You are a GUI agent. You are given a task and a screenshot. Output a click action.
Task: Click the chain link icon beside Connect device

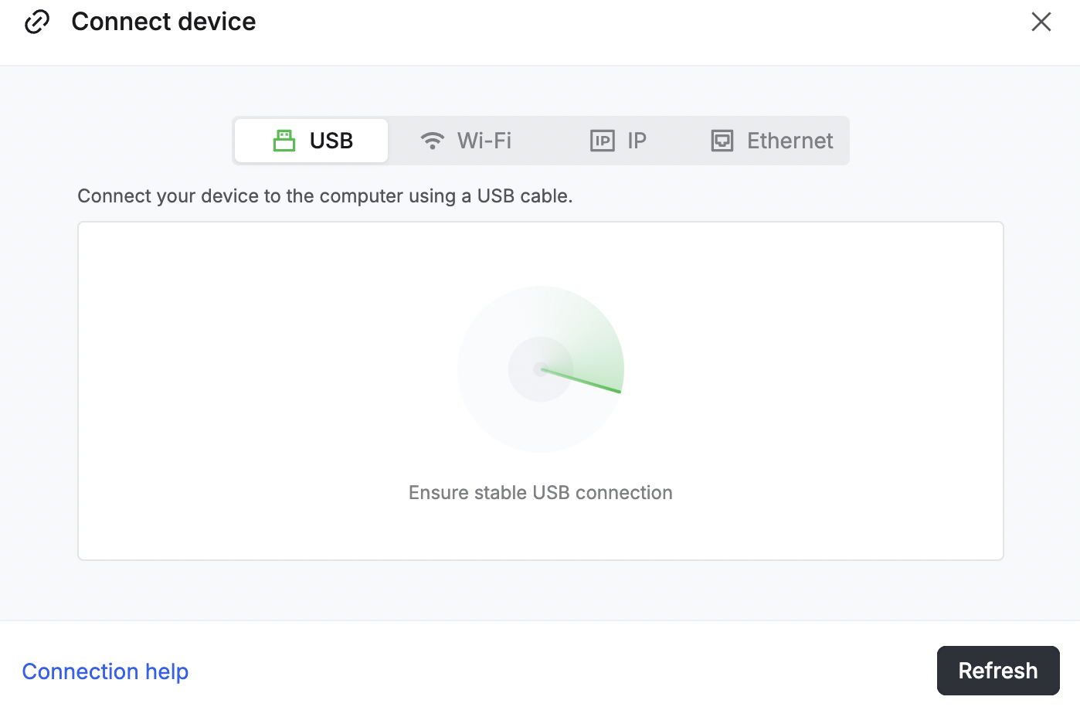pyautogui.click(x=36, y=22)
